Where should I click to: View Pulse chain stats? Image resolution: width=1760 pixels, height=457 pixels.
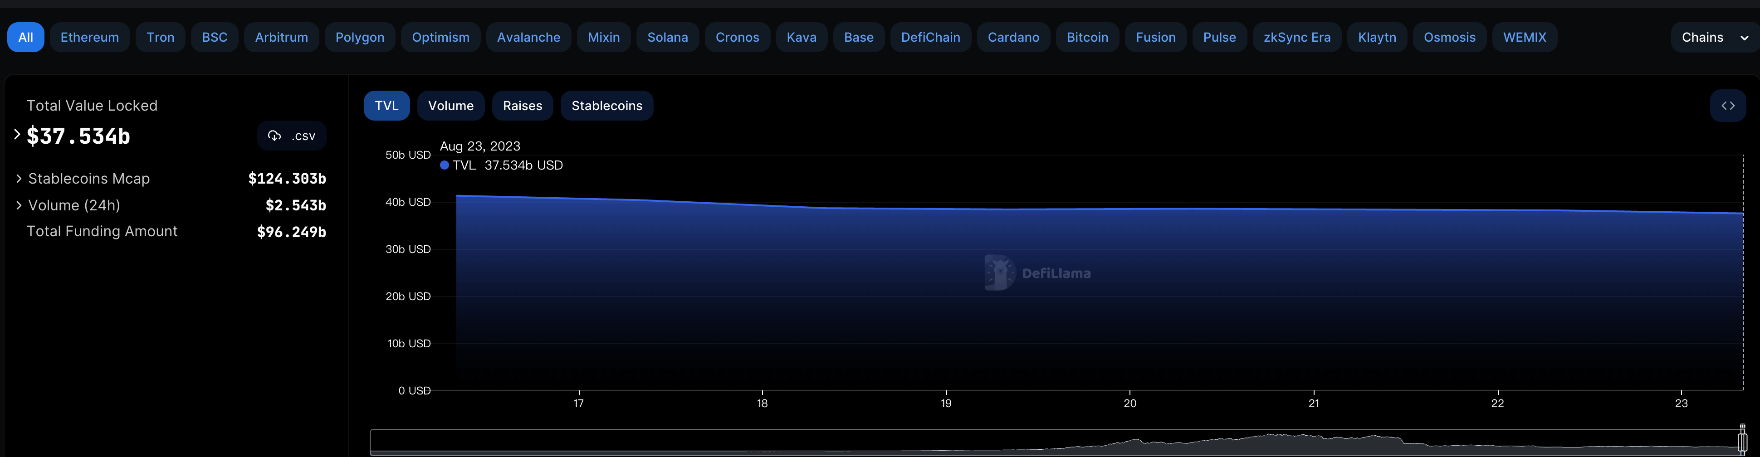click(x=1220, y=37)
